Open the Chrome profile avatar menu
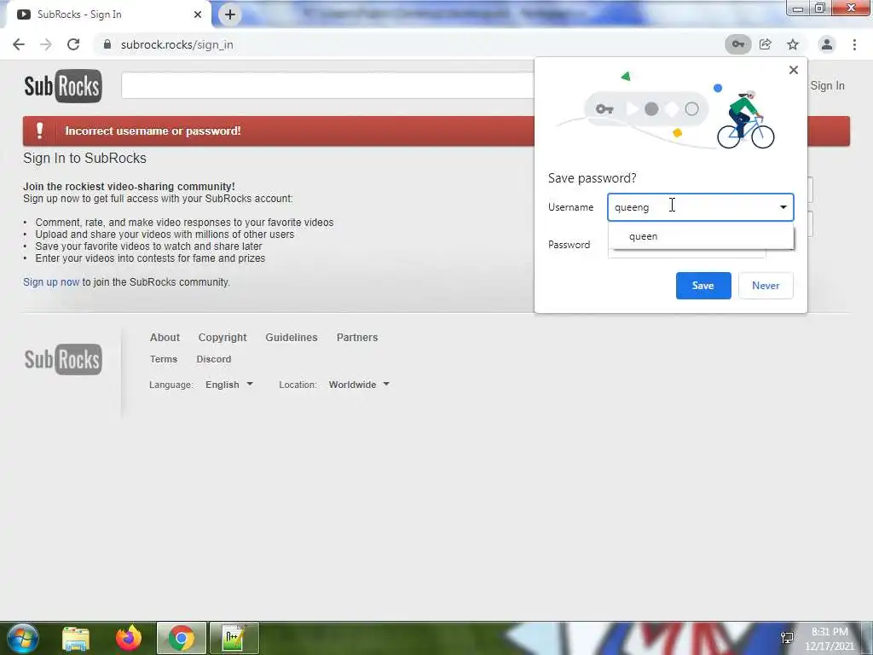This screenshot has height=655, width=873. coord(827,44)
